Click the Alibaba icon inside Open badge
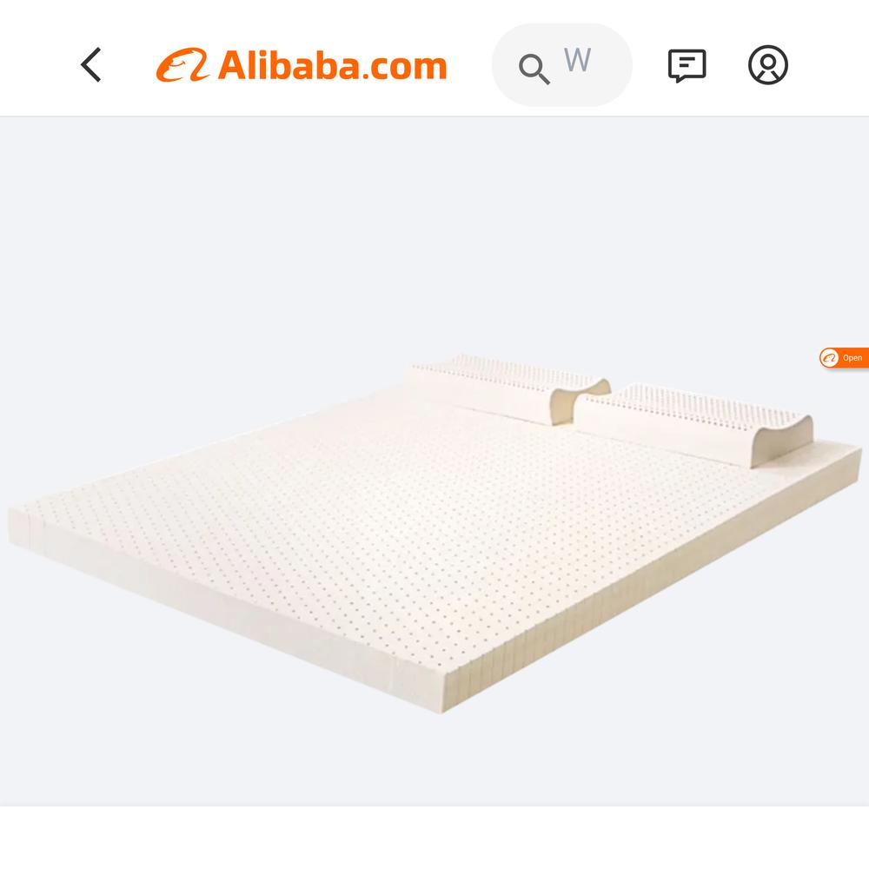The image size is (869, 869). point(829,358)
